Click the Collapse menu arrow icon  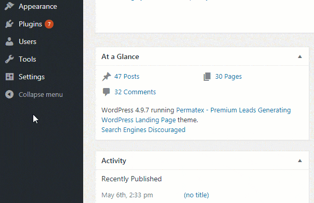point(9,94)
